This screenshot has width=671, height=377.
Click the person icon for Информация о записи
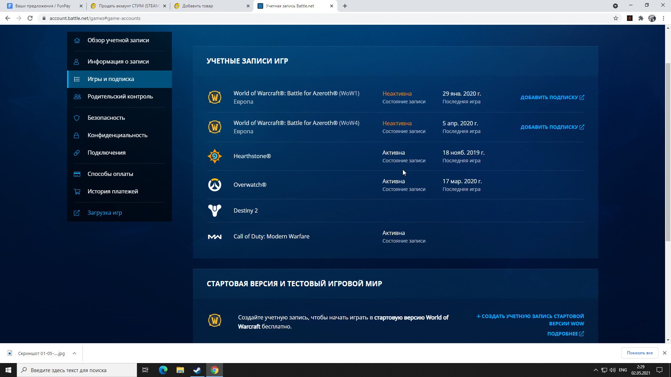(x=77, y=62)
